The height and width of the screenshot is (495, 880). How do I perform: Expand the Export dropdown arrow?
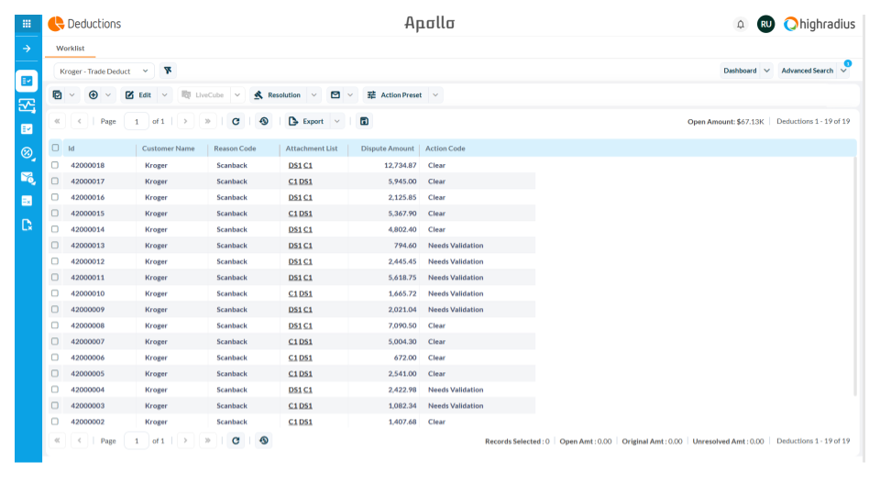pyautogui.click(x=337, y=121)
